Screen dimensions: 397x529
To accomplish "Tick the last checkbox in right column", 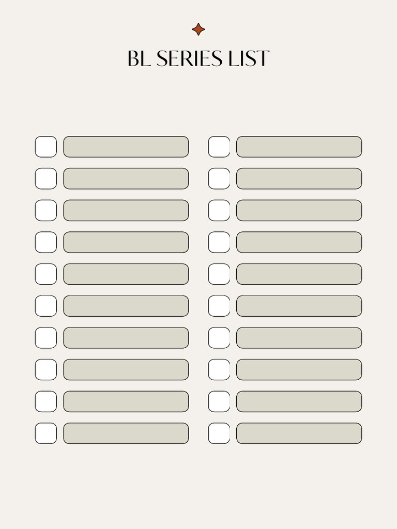I will 219,433.
